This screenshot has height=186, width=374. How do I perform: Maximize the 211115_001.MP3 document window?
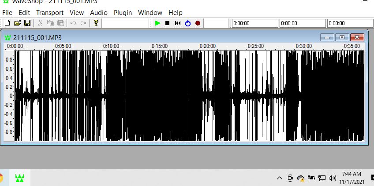342,37
